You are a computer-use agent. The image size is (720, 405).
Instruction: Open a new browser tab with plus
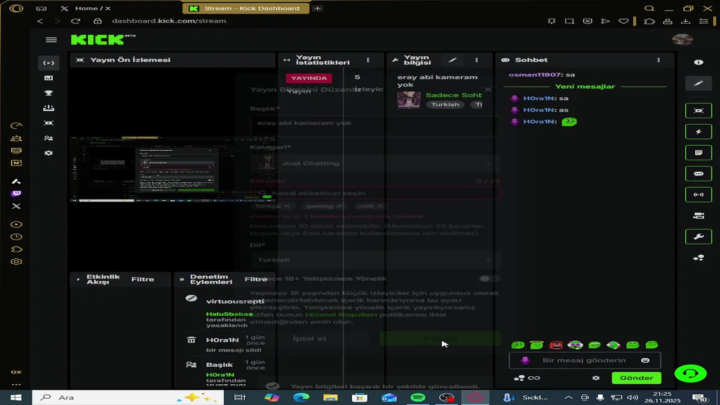click(318, 8)
